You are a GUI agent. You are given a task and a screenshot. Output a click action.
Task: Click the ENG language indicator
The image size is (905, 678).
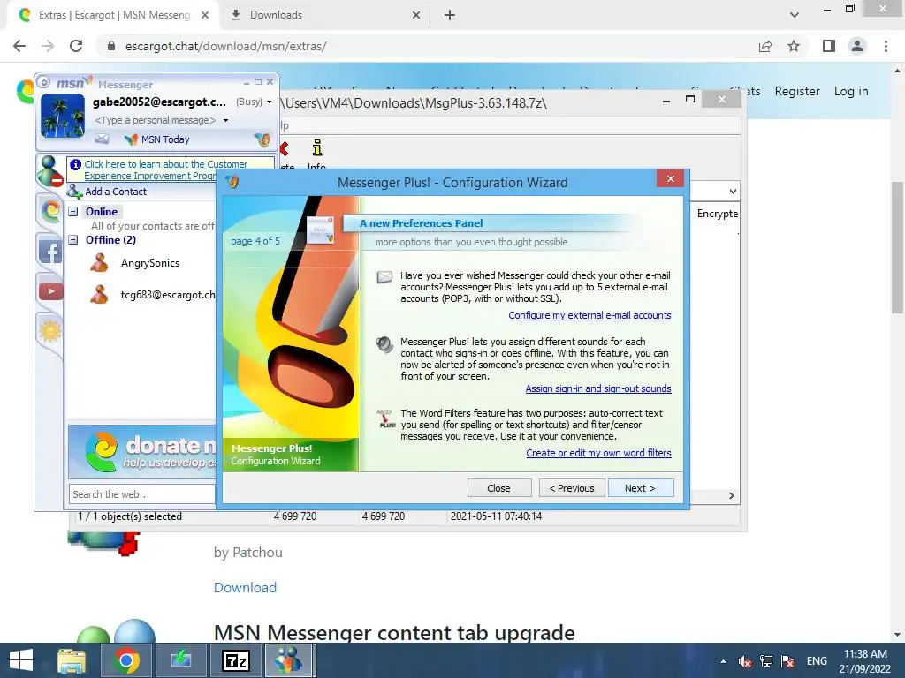816,660
